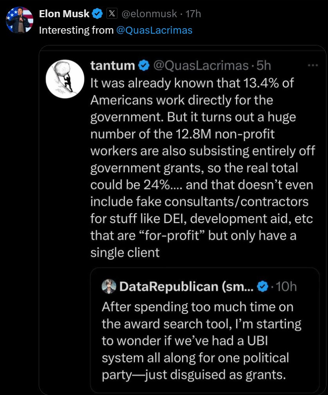The height and width of the screenshot is (395, 328).
Task: Open Elon Musk display name link
Action: pyautogui.click(x=64, y=14)
